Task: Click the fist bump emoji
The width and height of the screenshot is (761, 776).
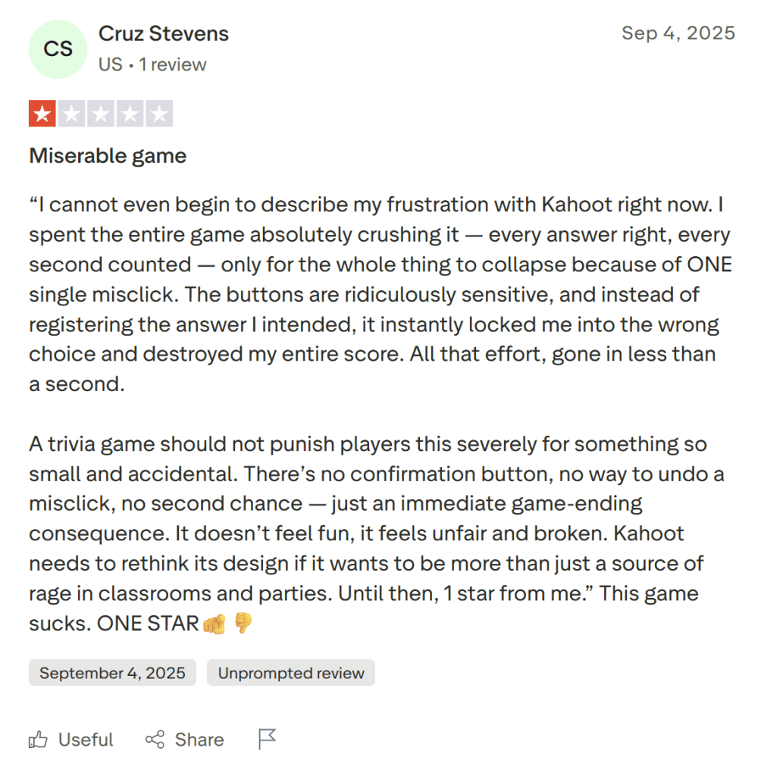Action: 215,622
